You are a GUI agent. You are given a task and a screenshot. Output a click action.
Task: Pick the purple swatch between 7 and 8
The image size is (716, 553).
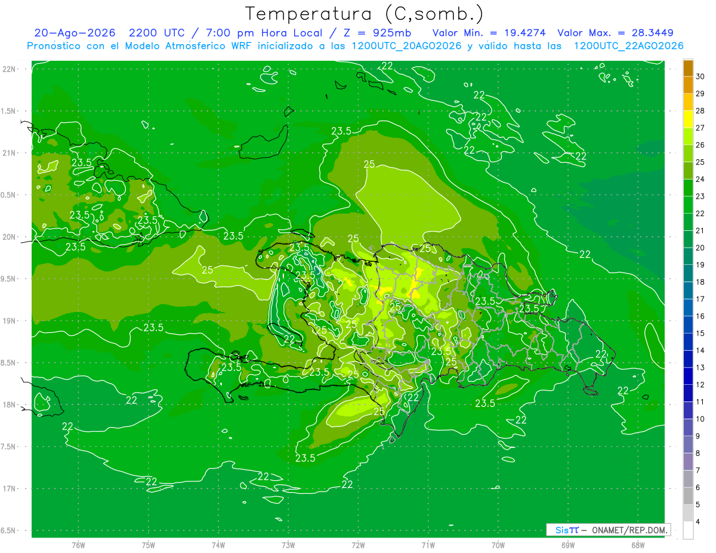point(688,461)
